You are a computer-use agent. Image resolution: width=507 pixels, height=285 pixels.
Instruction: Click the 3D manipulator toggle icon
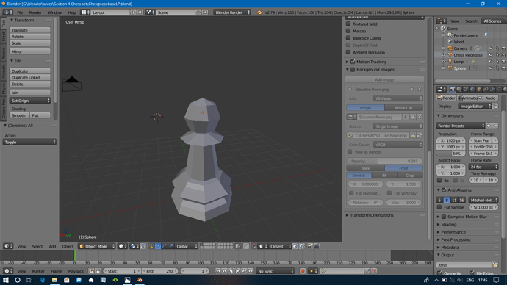[x=151, y=246]
